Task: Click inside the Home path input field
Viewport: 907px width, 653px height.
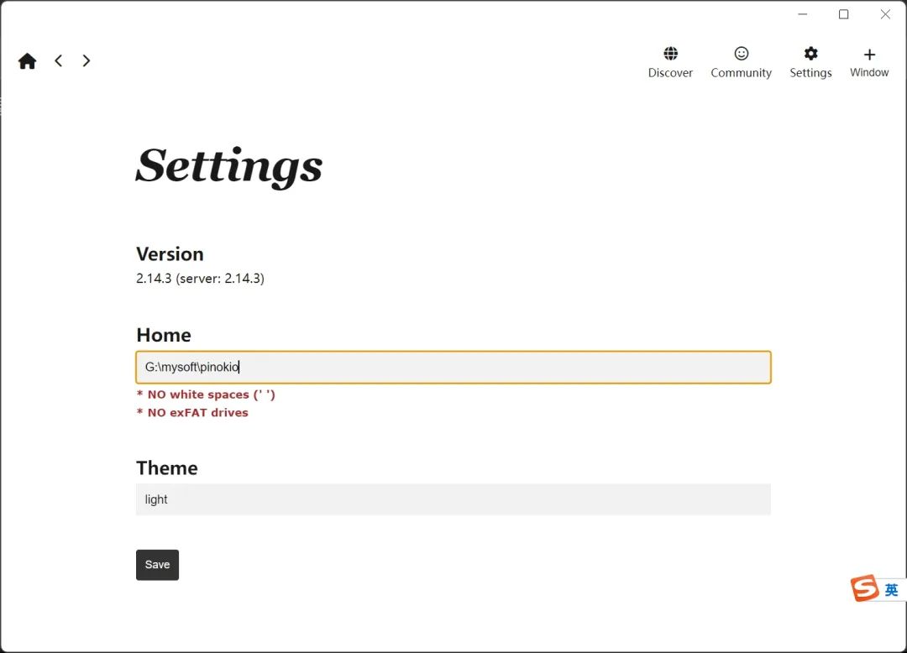Action: point(453,367)
